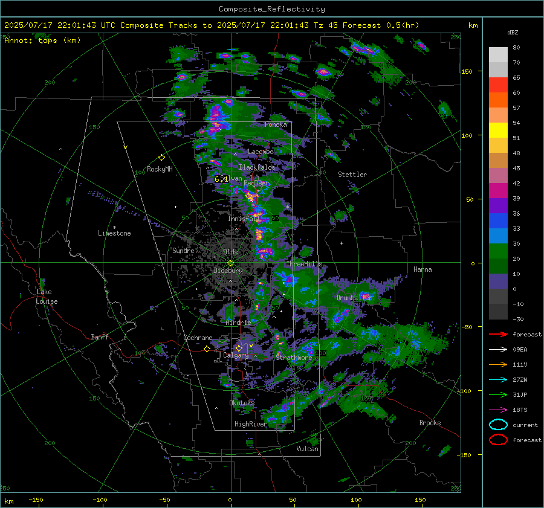Click the Okotoks town label
The height and width of the screenshot is (508, 544).
click(x=242, y=403)
